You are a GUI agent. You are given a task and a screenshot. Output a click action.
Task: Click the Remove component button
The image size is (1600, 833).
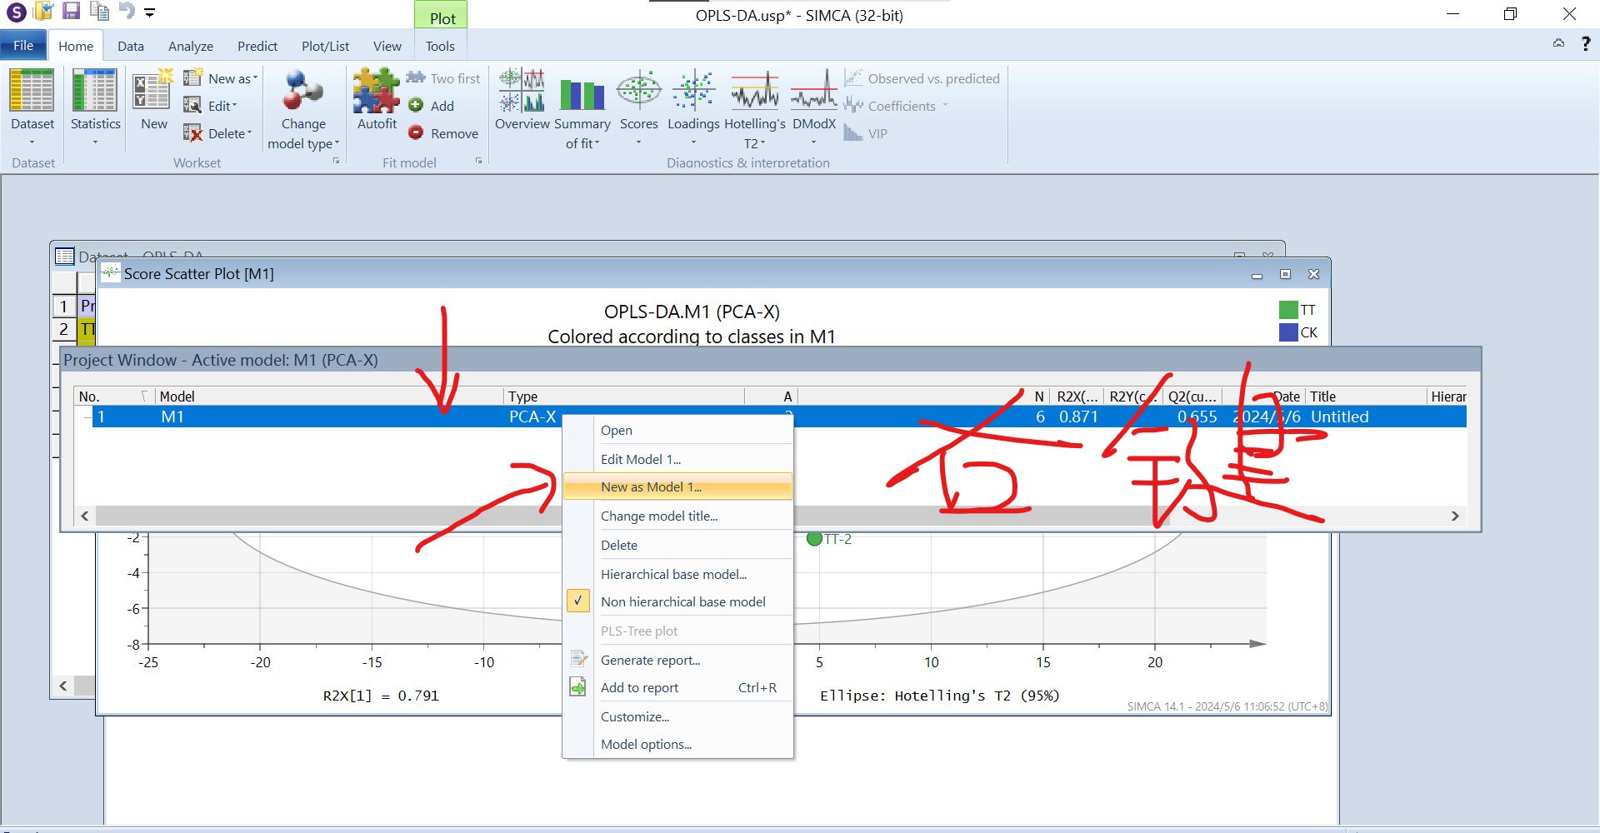pos(443,133)
